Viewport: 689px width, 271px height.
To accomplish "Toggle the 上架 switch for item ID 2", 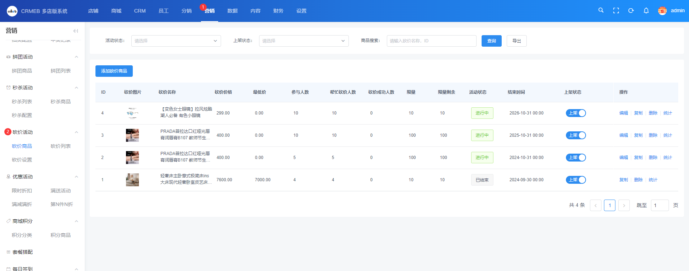I will click(x=576, y=158).
